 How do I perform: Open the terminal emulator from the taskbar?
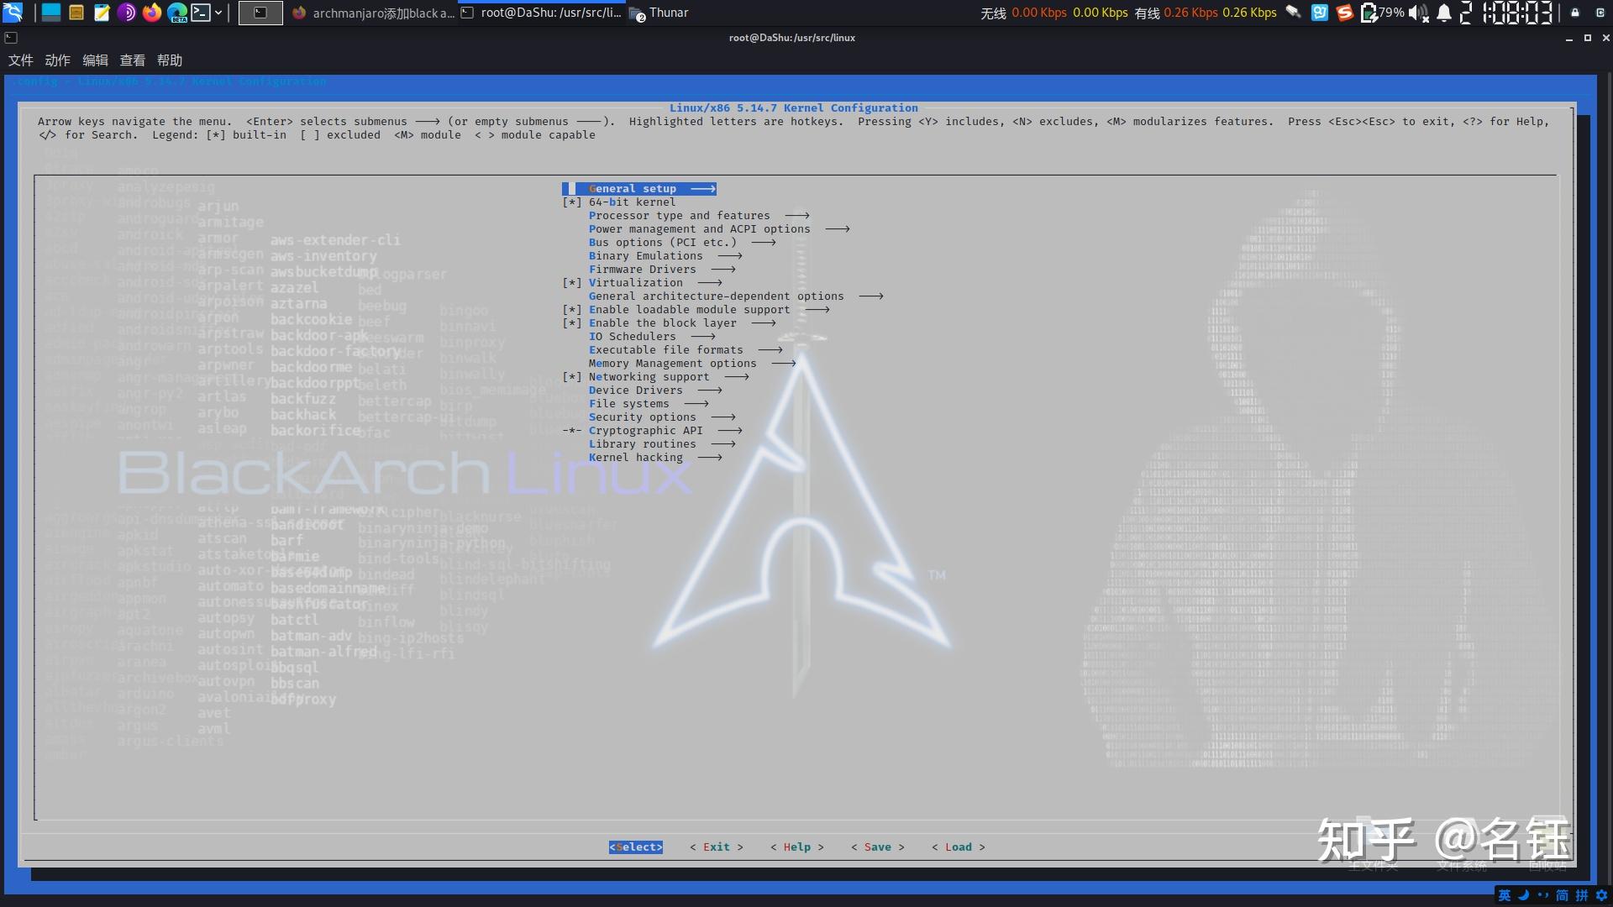[x=202, y=13]
